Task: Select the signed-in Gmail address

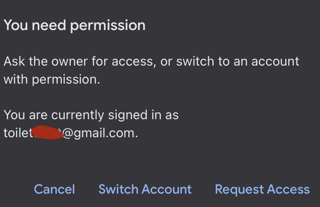Action: 71,133
